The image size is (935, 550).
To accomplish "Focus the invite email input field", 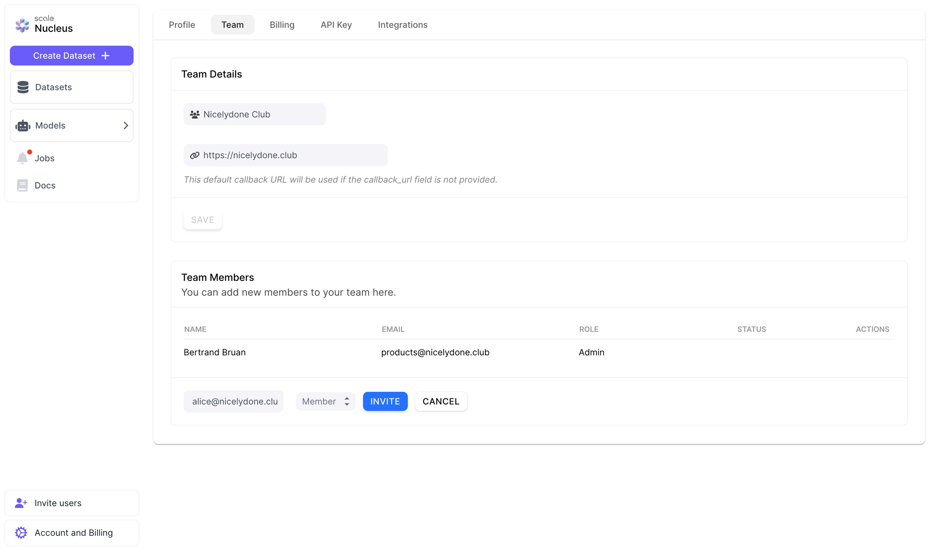I will pyautogui.click(x=234, y=401).
